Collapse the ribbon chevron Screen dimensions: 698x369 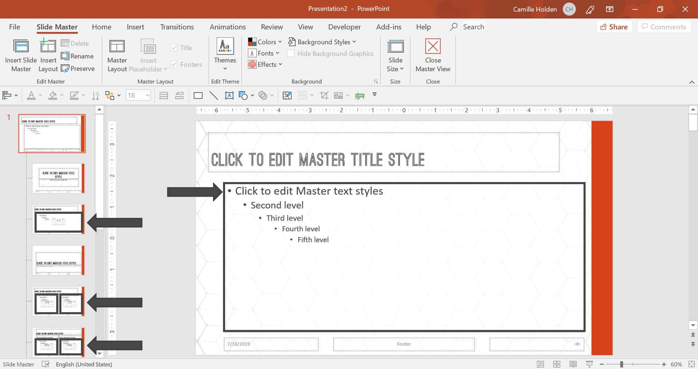[692, 82]
